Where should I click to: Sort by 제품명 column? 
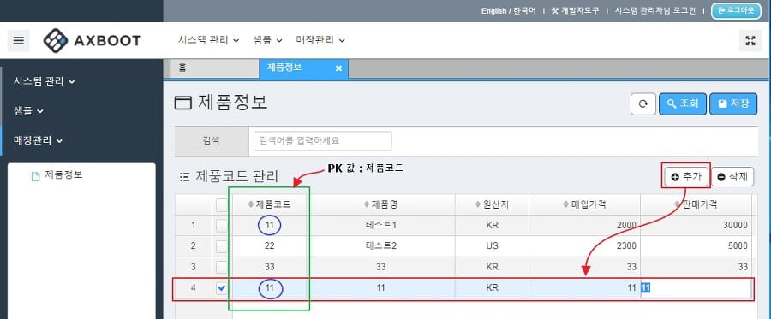click(x=381, y=204)
